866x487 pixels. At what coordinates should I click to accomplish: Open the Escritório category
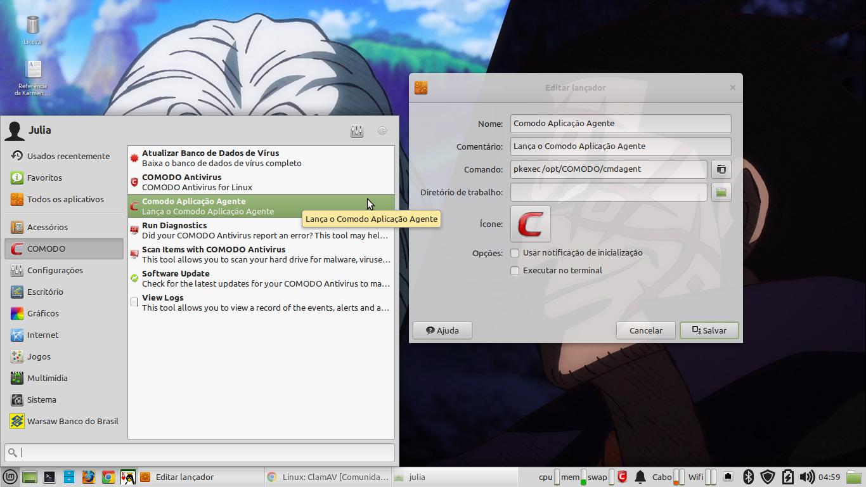tap(64, 292)
